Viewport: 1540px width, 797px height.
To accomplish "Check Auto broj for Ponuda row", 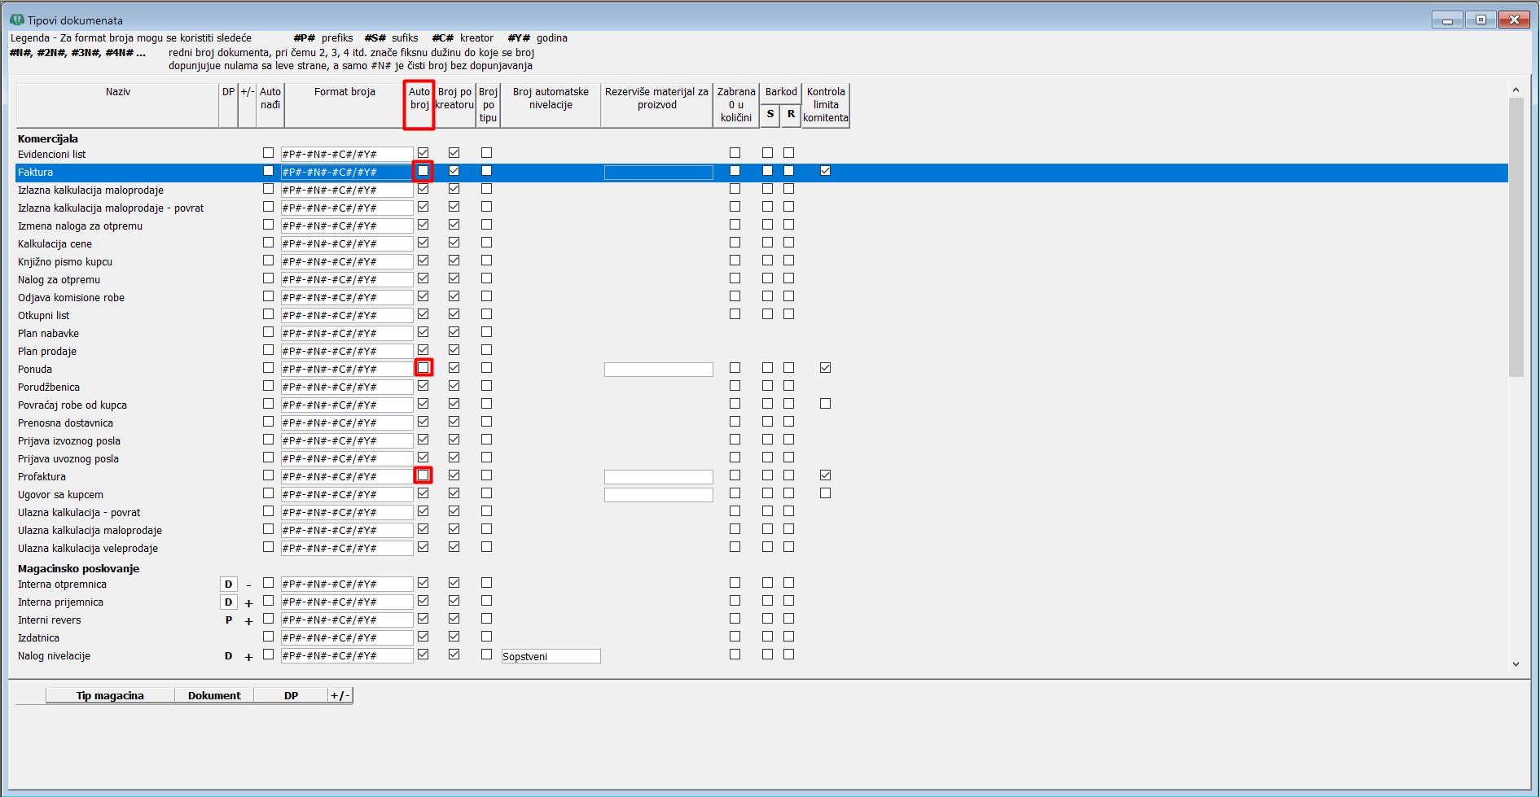I will point(423,368).
